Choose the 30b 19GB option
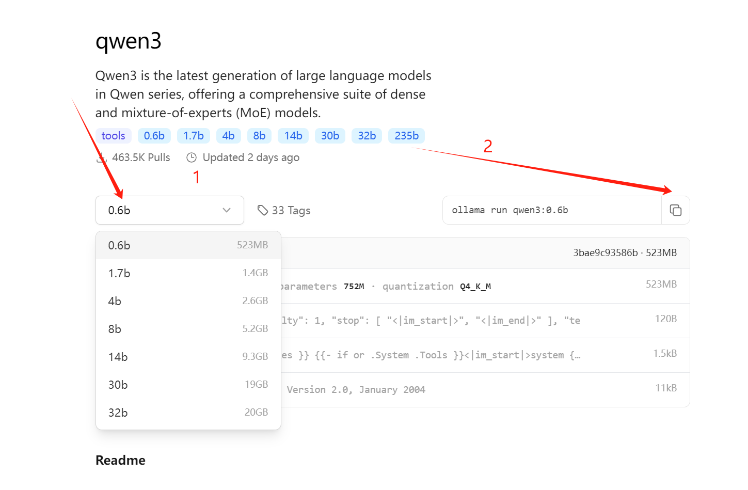The width and height of the screenshot is (748, 490). (x=188, y=385)
